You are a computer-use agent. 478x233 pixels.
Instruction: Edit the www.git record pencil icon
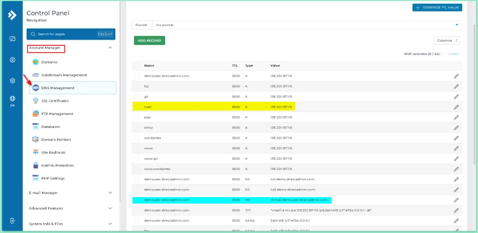click(456, 159)
